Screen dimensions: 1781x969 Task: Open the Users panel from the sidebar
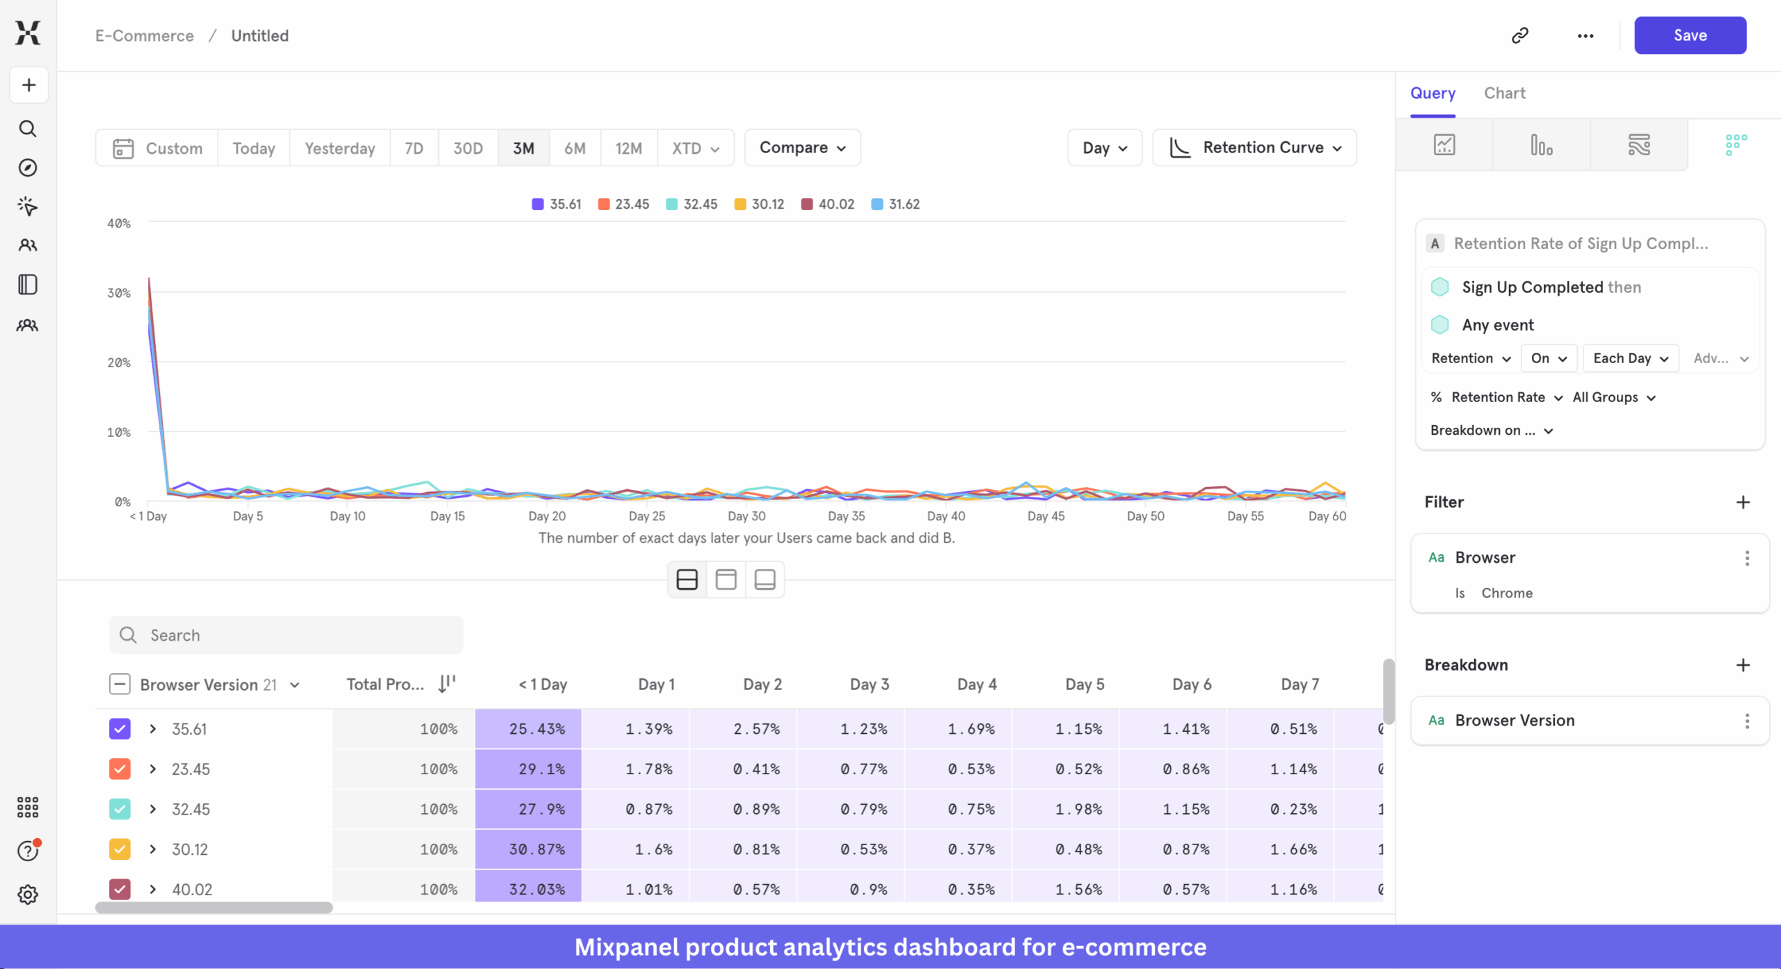click(x=28, y=245)
